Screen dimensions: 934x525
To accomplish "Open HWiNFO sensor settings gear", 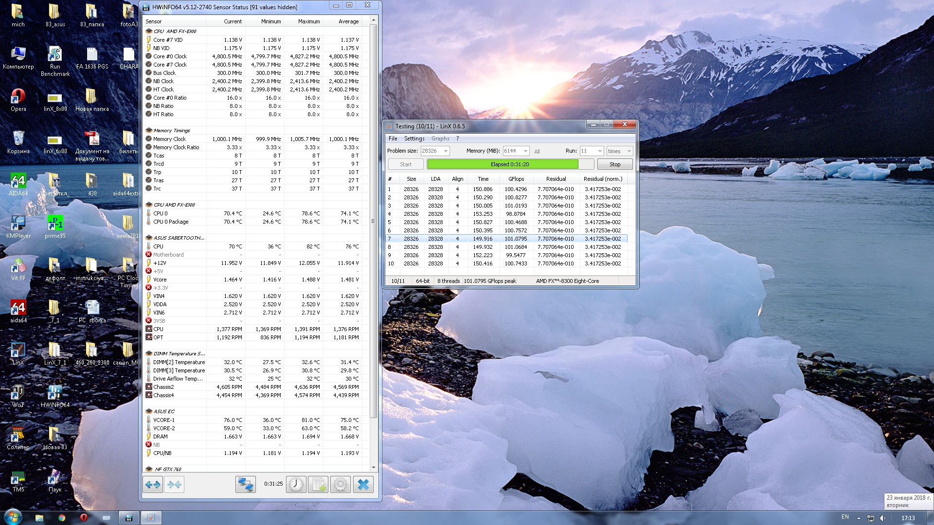I will pos(341,485).
